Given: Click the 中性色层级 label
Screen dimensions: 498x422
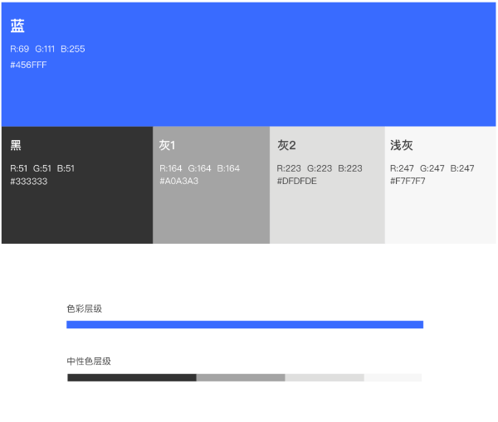Looking at the screenshot, I should pyautogui.click(x=89, y=361).
